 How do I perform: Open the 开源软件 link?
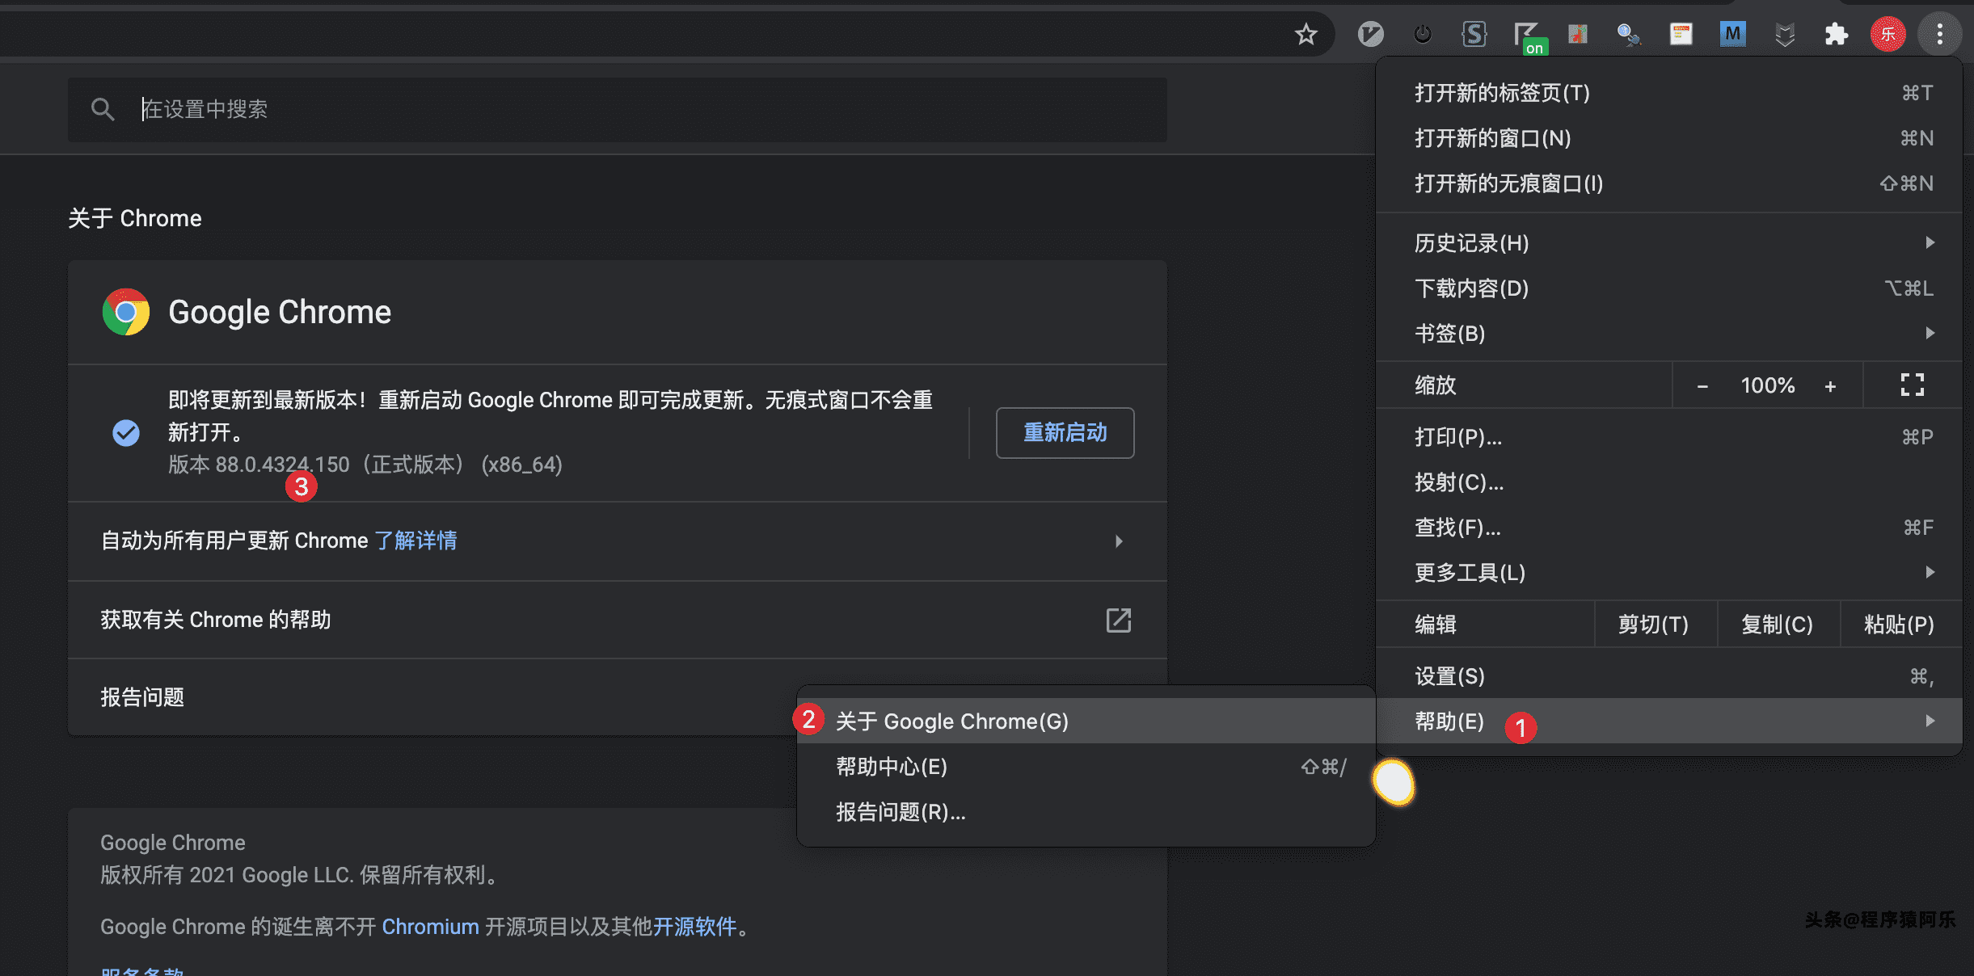(x=695, y=927)
